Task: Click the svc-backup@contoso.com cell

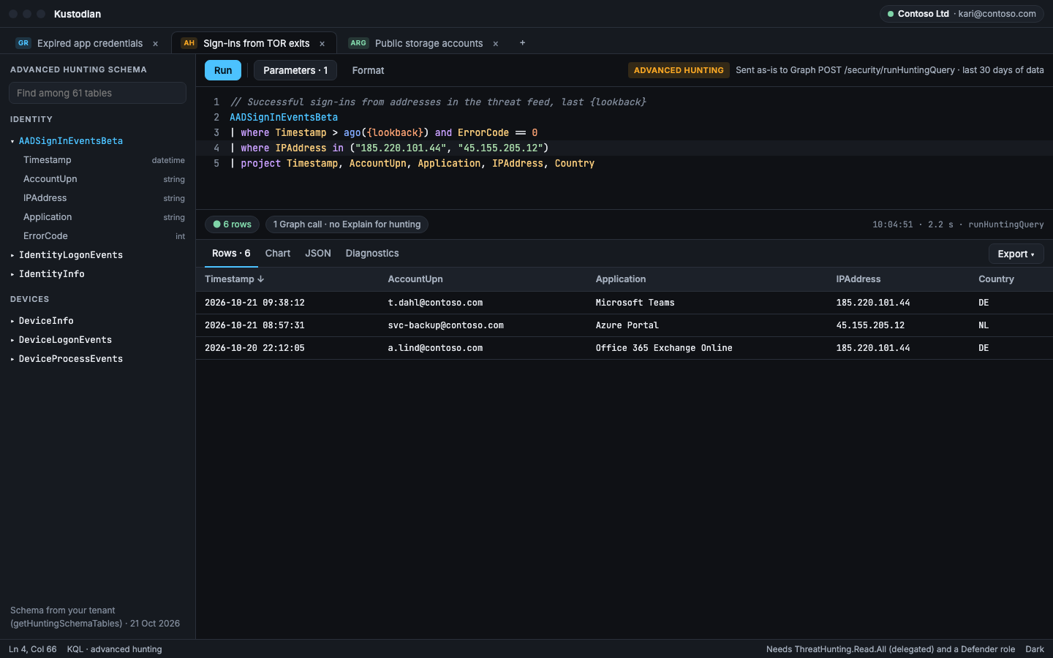Action: [x=445, y=325]
